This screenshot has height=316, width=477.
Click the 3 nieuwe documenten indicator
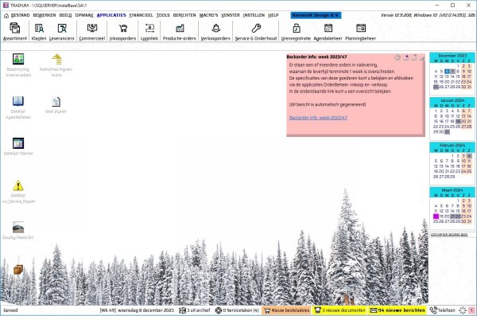coord(340,310)
